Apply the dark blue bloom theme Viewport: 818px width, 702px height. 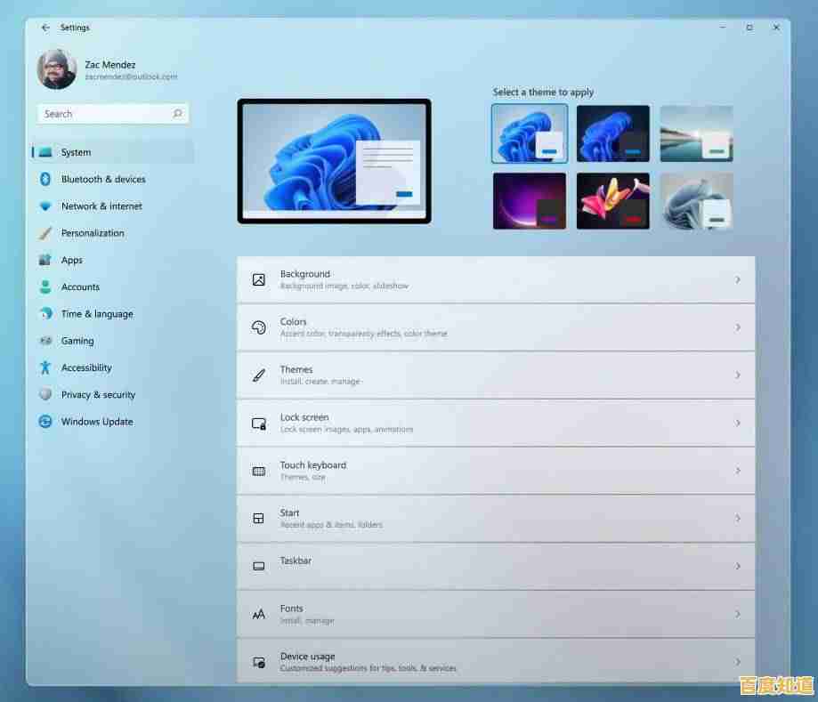(x=613, y=133)
